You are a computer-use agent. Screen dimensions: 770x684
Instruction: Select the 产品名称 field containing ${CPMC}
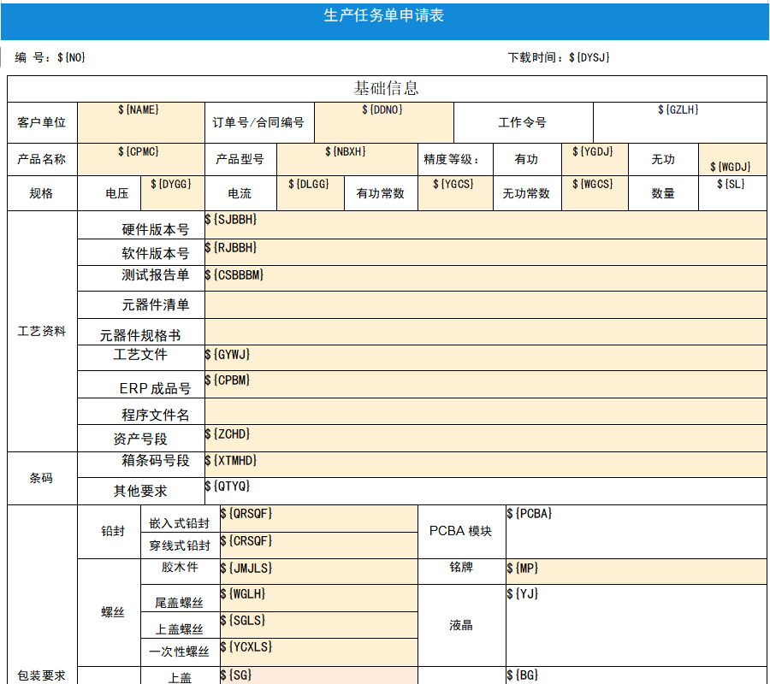tap(140, 159)
